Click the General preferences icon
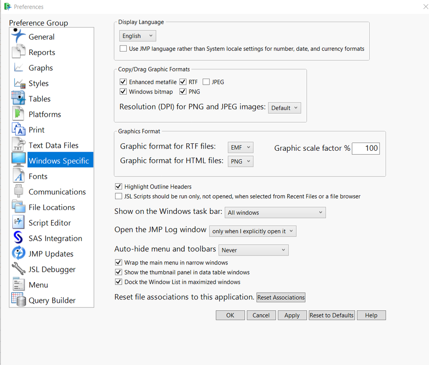 [x=19, y=36]
